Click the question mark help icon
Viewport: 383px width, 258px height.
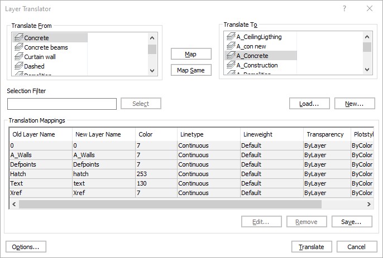344,8
